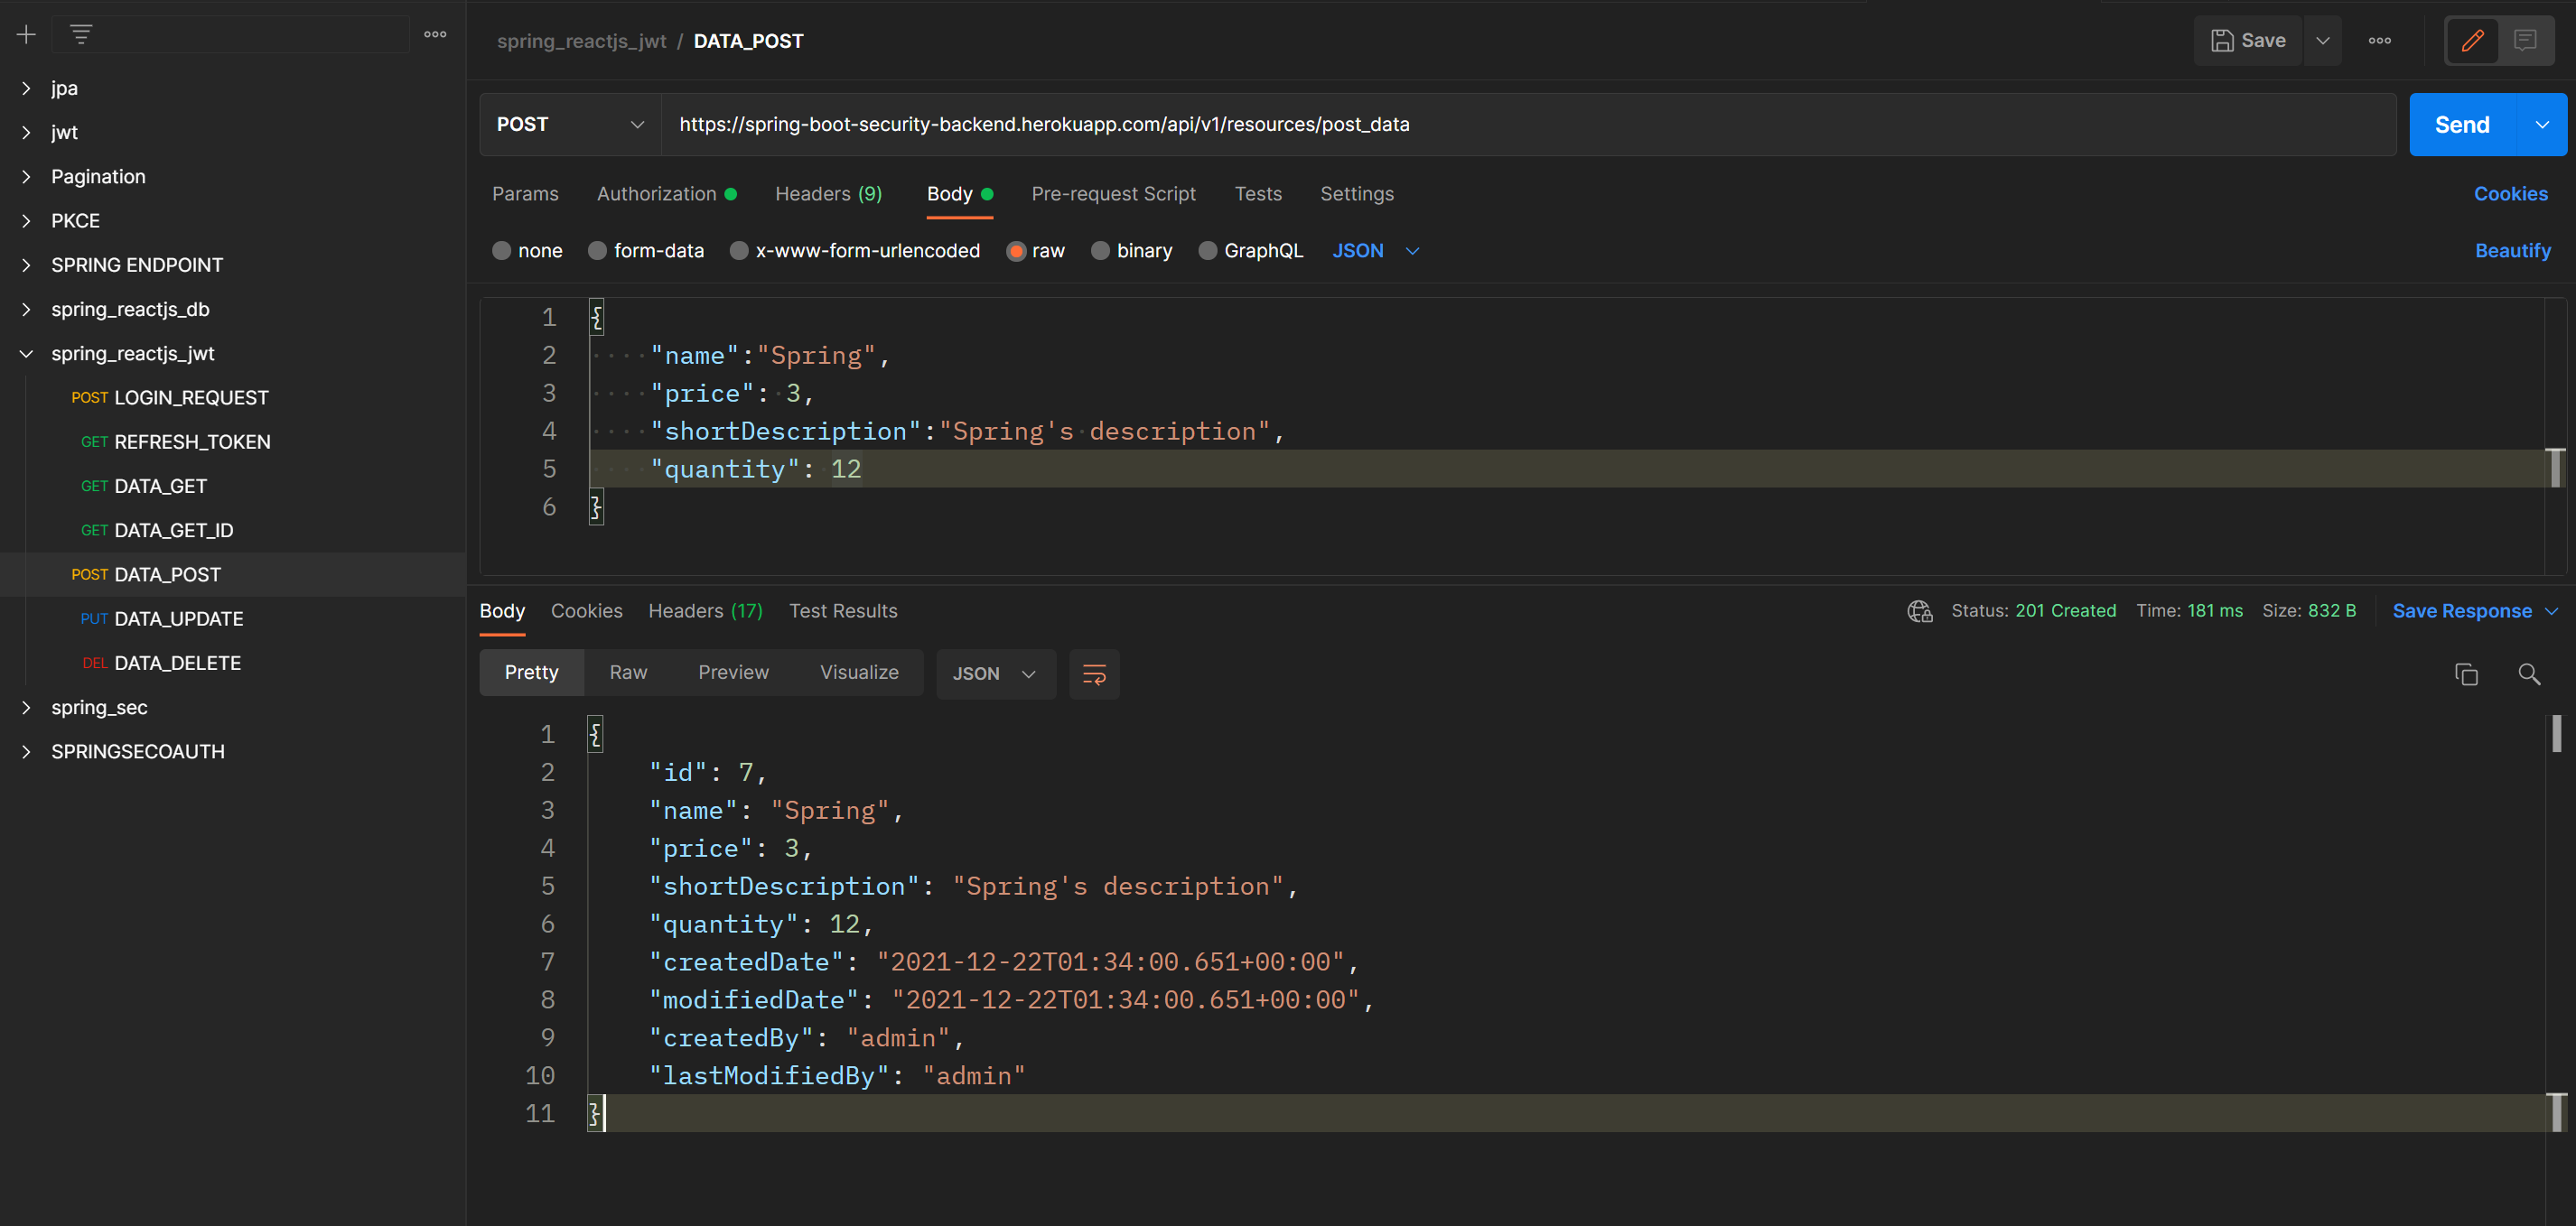Expand the Pagination collection
Image resolution: width=2576 pixels, height=1226 pixels.
point(27,177)
